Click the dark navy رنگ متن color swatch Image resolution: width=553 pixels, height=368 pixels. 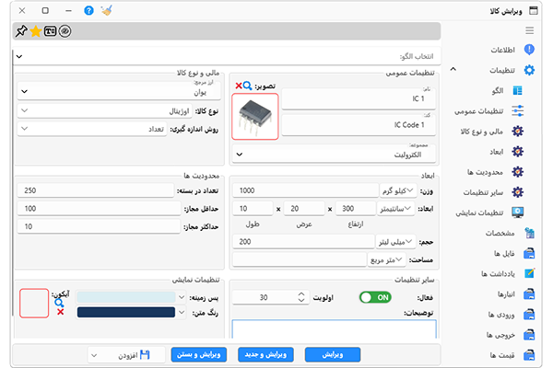click(x=126, y=312)
